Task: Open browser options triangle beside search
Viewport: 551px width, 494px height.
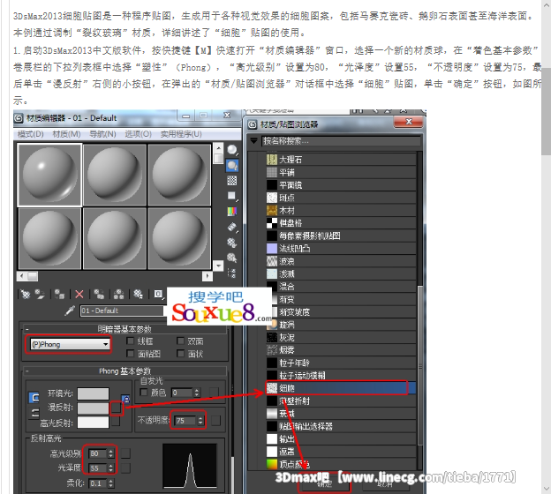Action: [x=253, y=141]
